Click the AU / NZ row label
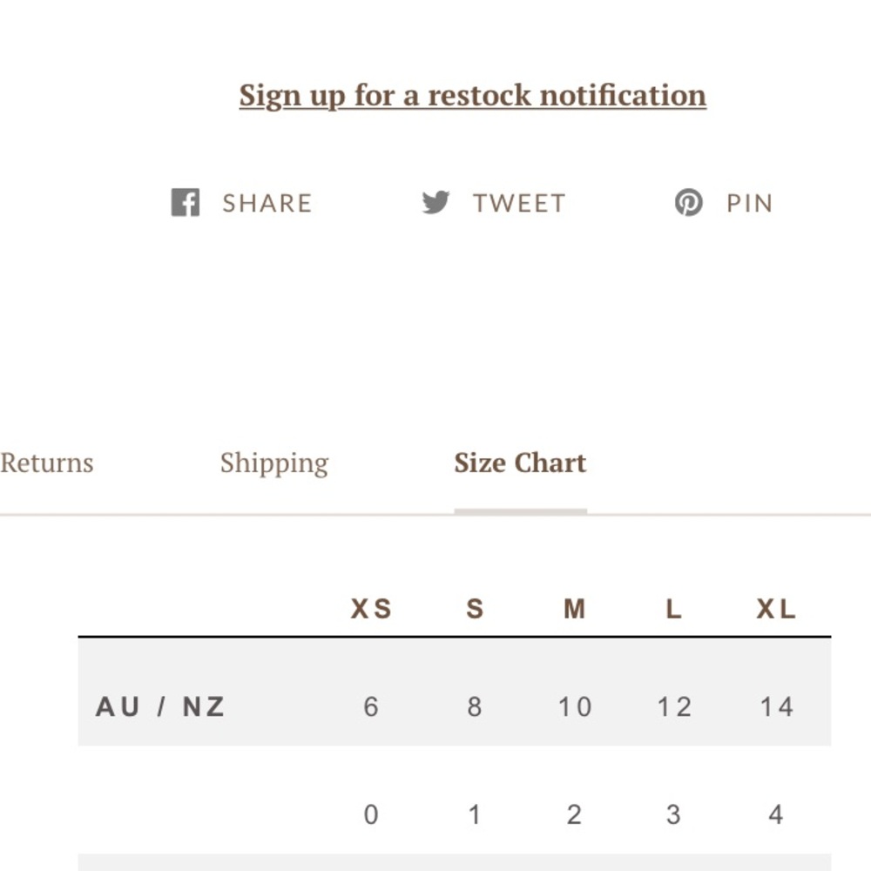 (x=160, y=707)
